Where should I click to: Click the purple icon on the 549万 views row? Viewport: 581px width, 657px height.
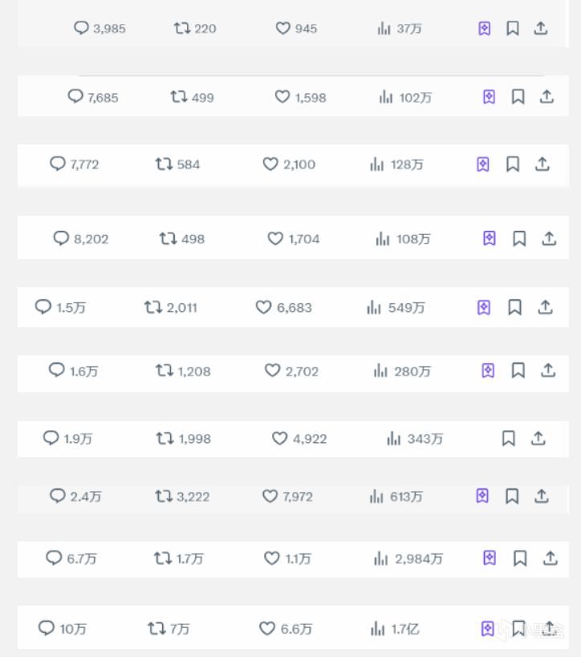[484, 307]
